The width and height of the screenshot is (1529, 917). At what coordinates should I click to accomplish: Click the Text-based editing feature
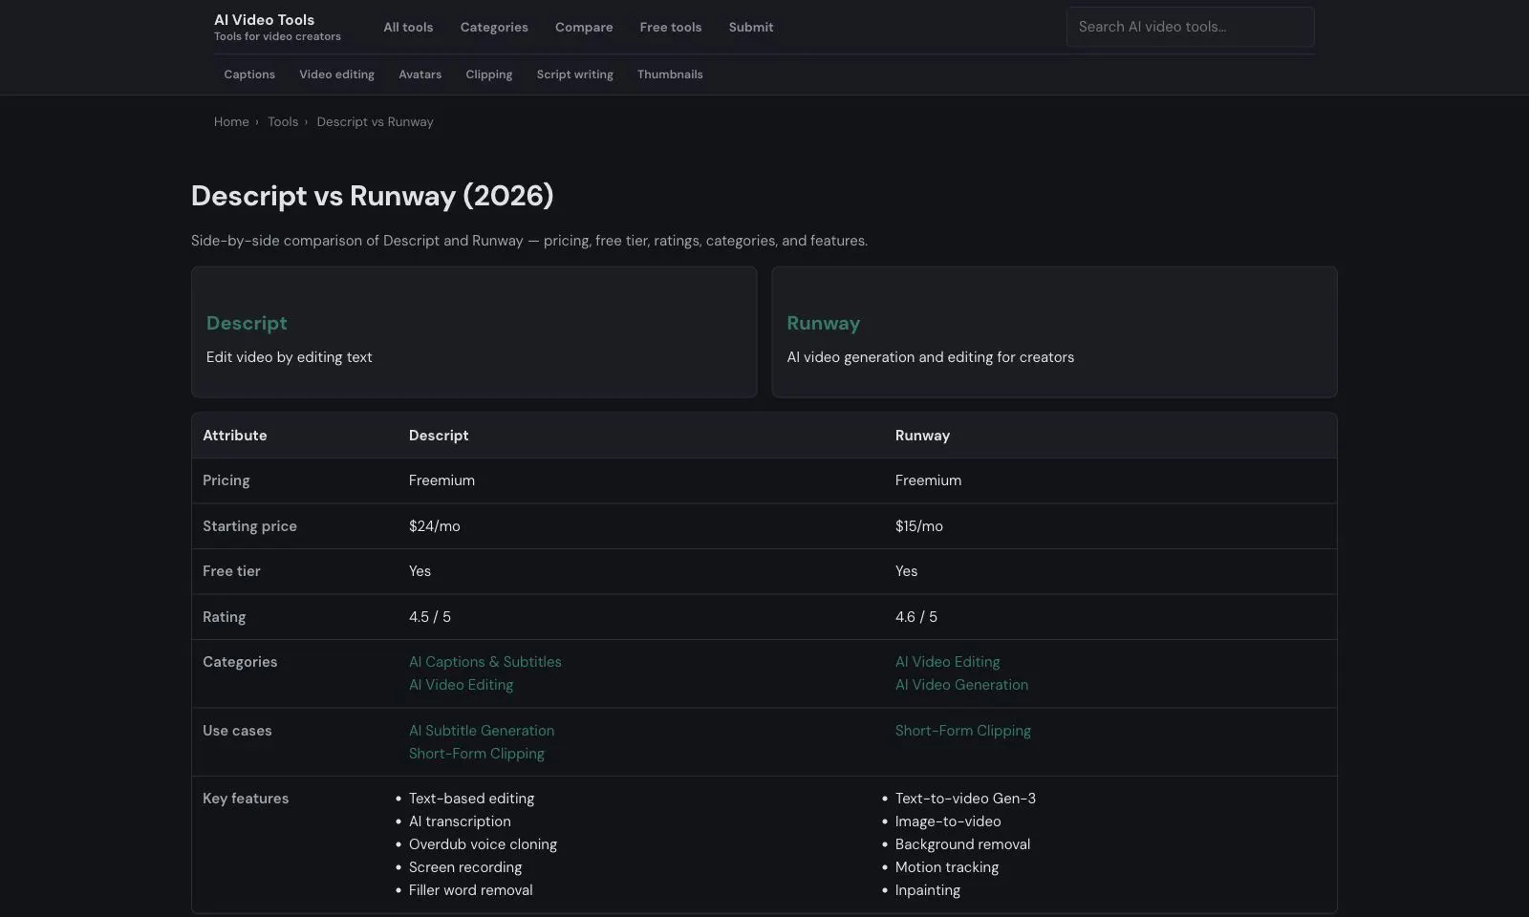click(x=472, y=799)
